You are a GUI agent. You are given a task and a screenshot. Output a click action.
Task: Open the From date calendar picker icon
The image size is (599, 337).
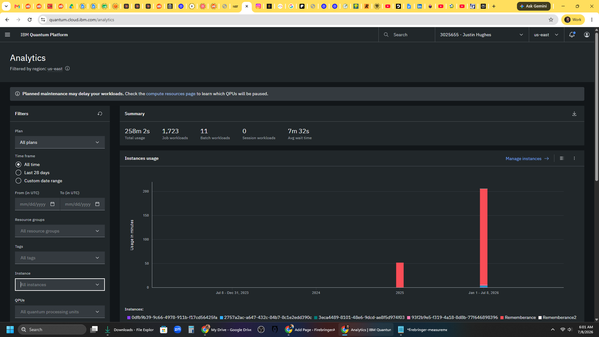(52, 204)
